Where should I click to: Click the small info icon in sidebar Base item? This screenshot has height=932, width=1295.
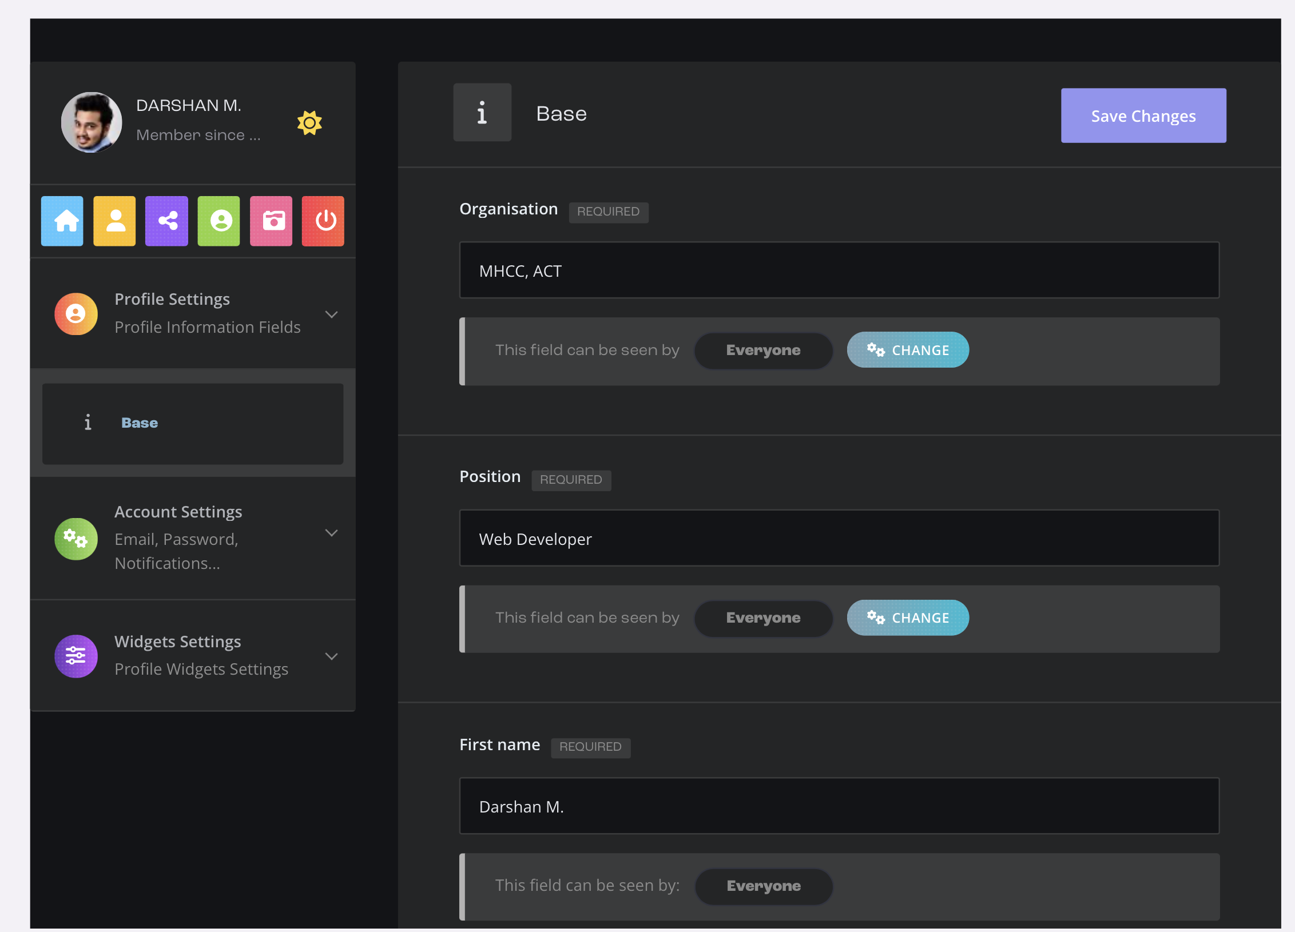(x=88, y=423)
